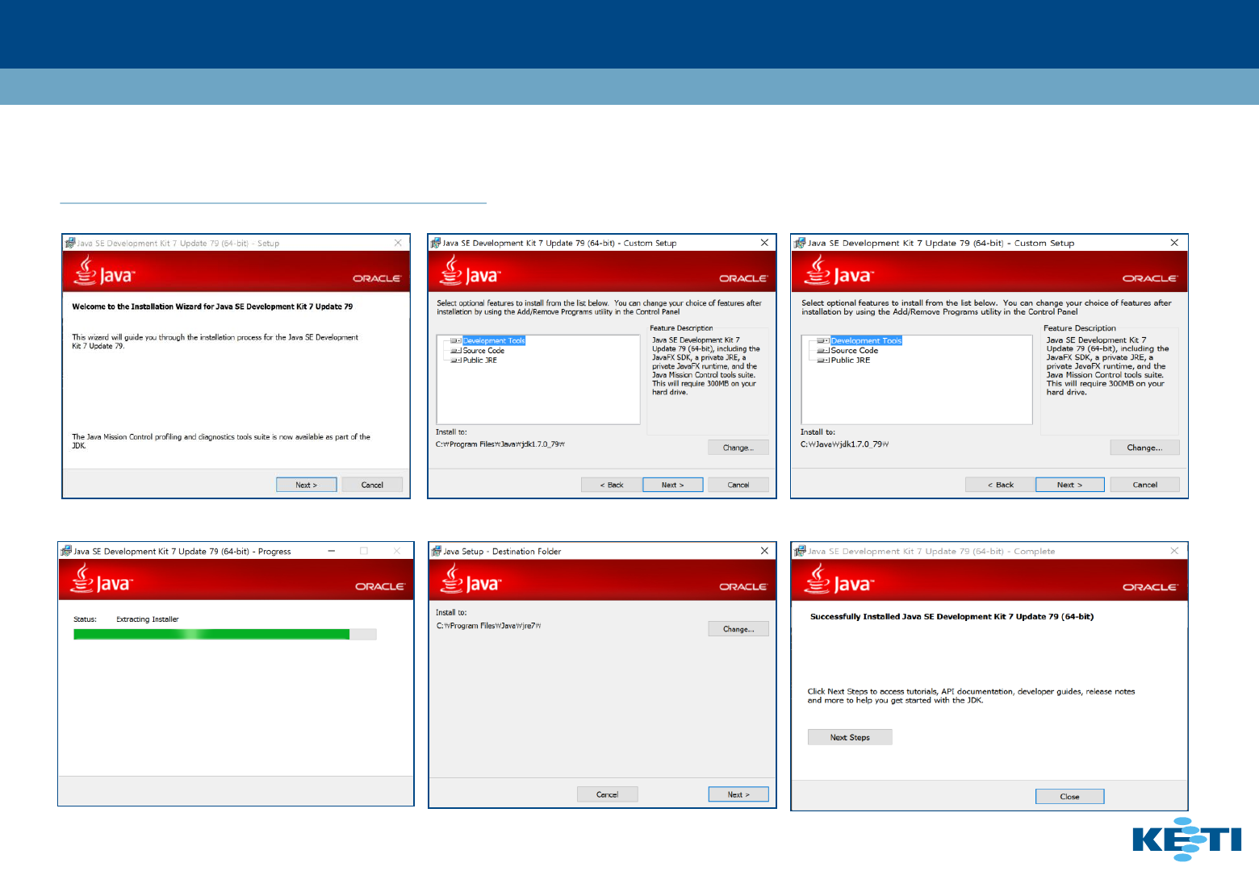Click title bar icon of the Progress window

[65, 551]
